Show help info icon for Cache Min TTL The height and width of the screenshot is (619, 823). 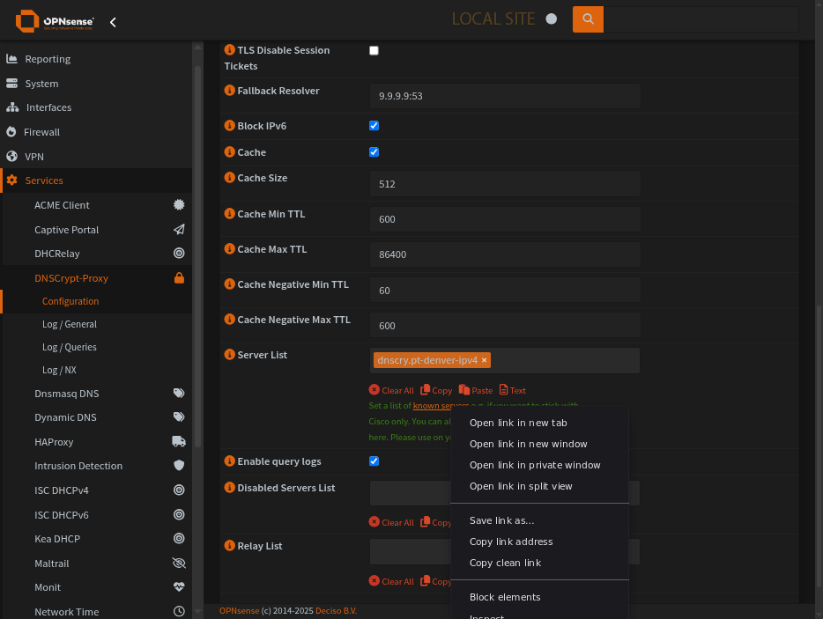(x=229, y=213)
